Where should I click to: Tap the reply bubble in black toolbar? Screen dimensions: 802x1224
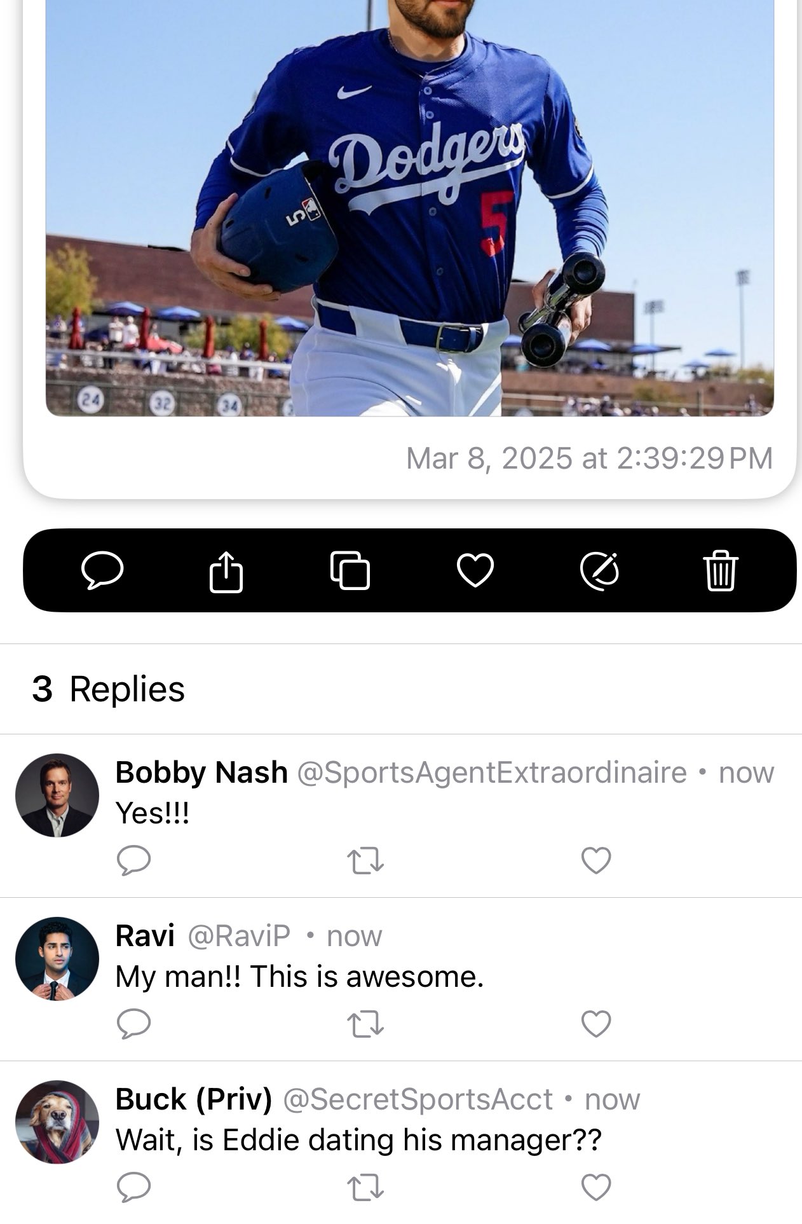102,570
